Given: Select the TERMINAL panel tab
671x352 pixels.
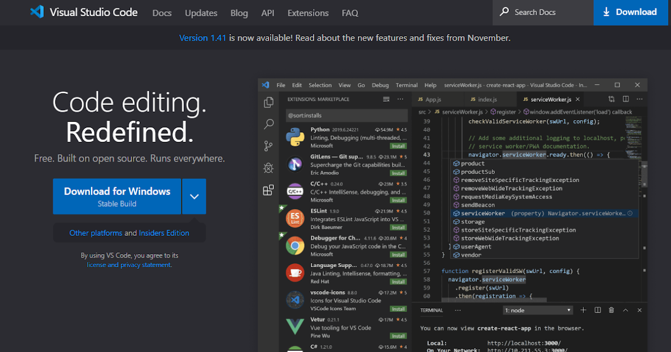Looking at the screenshot, I should tap(432, 310).
